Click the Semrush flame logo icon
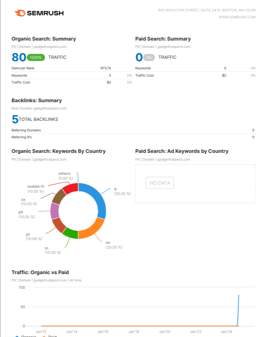The image size is (266, 337). [19, 13]
